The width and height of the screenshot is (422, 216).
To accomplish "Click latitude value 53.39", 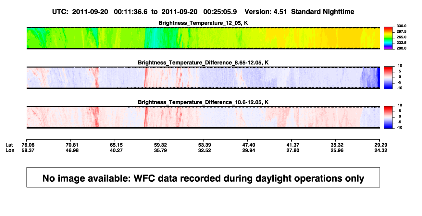I will (x=205, y=145).
